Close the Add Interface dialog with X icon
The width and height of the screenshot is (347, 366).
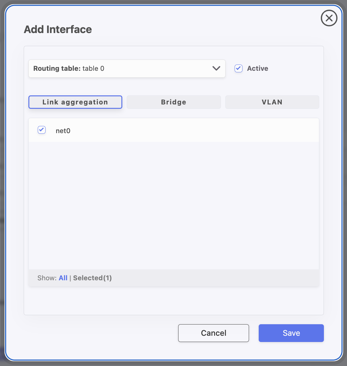click(x=329, y=18)
